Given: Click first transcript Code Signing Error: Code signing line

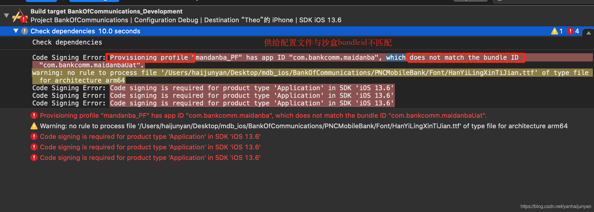Looking at the screenshot, I should point(213,88).
